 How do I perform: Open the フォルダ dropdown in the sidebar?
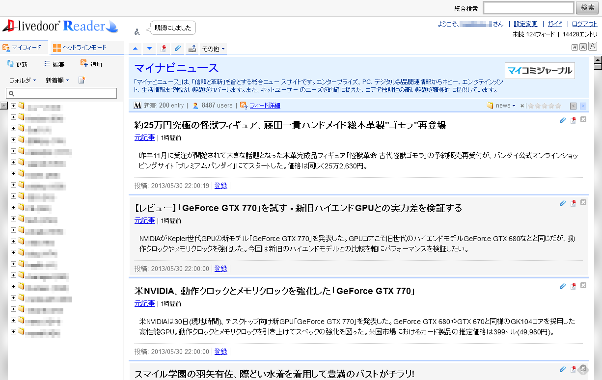point(23,80)
